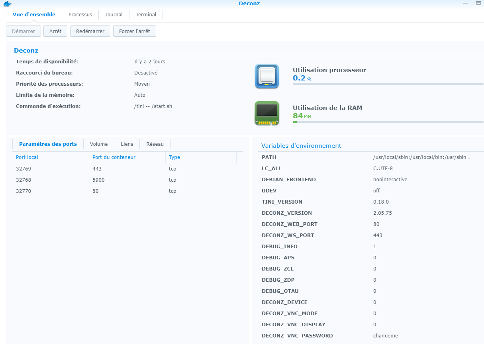Open the Liens tab
The height and width of the screenshot is (347, 484).
127,144
